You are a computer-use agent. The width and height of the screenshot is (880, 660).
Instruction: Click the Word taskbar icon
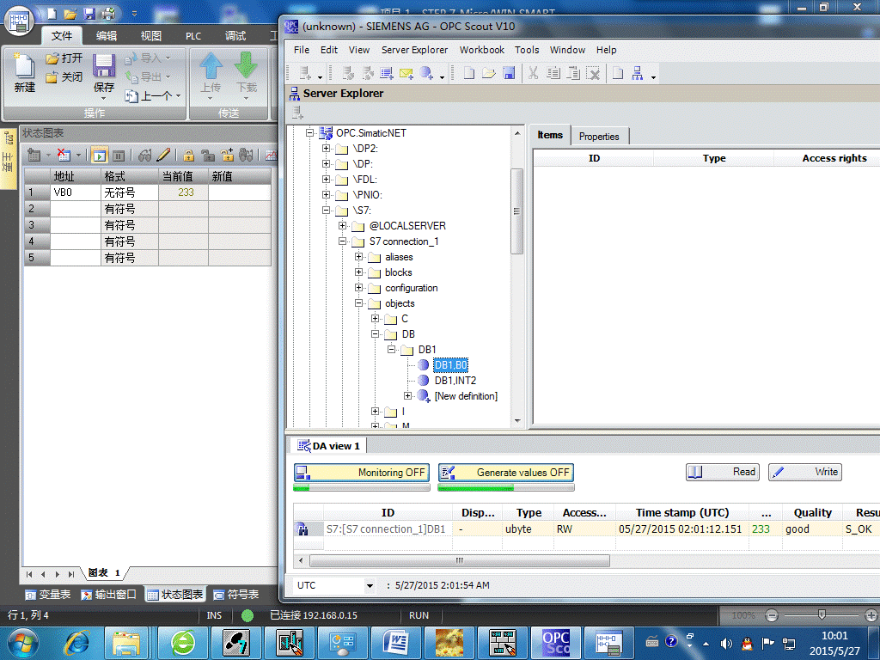point(395,643)
